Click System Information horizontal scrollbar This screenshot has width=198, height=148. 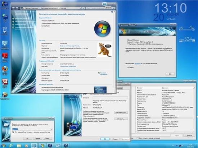click(x=165, y=132)
